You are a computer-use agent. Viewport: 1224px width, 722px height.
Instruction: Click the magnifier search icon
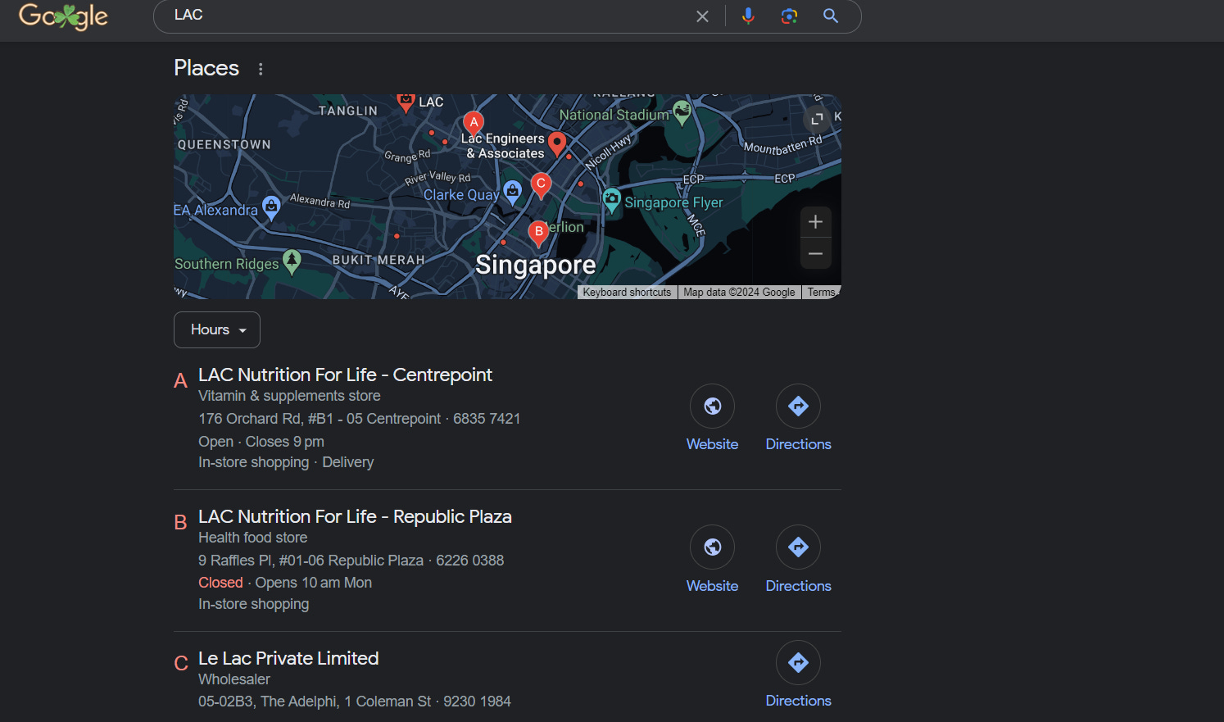coord(831,16)
